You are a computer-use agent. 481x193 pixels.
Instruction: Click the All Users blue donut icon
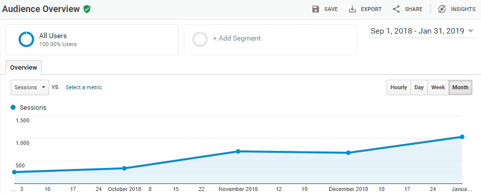tap(26, 40)
